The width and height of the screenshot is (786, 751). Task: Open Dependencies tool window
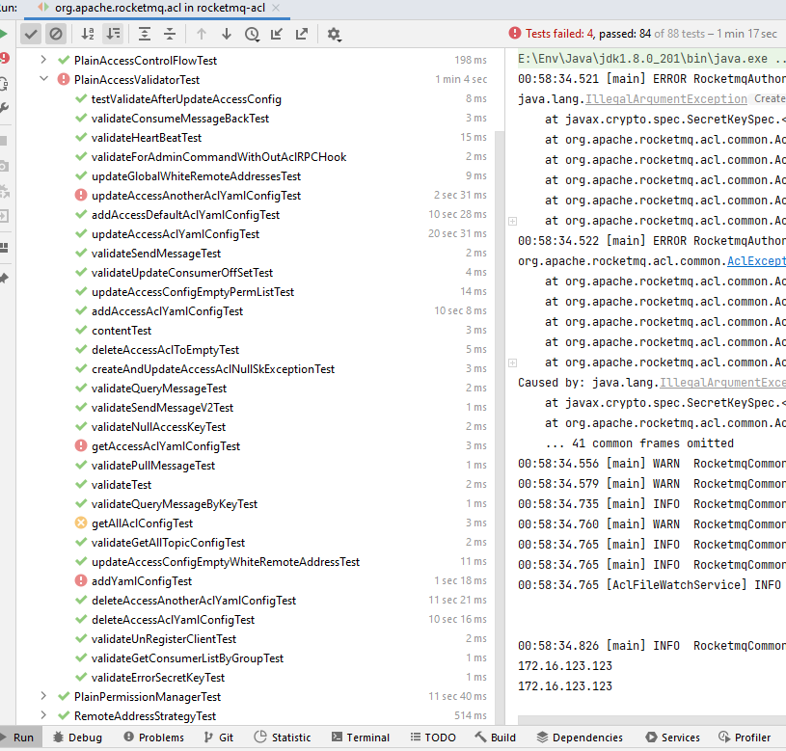(x=580, y=738)
